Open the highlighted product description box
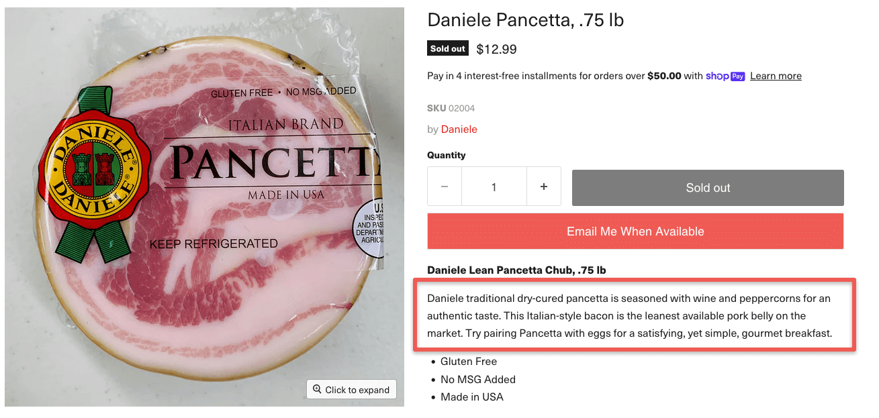 coord(634,315)
